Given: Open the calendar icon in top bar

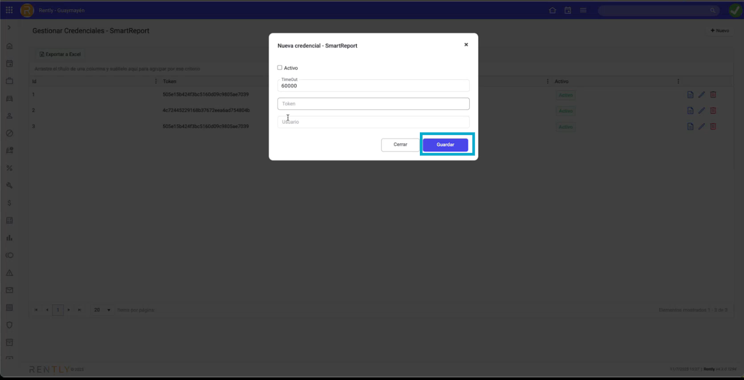Looking at the screenshot, I should (x=568, y=10).
